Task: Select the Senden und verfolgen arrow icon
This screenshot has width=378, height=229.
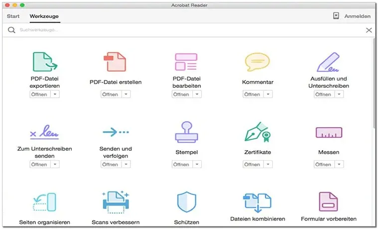Action: pos(116,132)
